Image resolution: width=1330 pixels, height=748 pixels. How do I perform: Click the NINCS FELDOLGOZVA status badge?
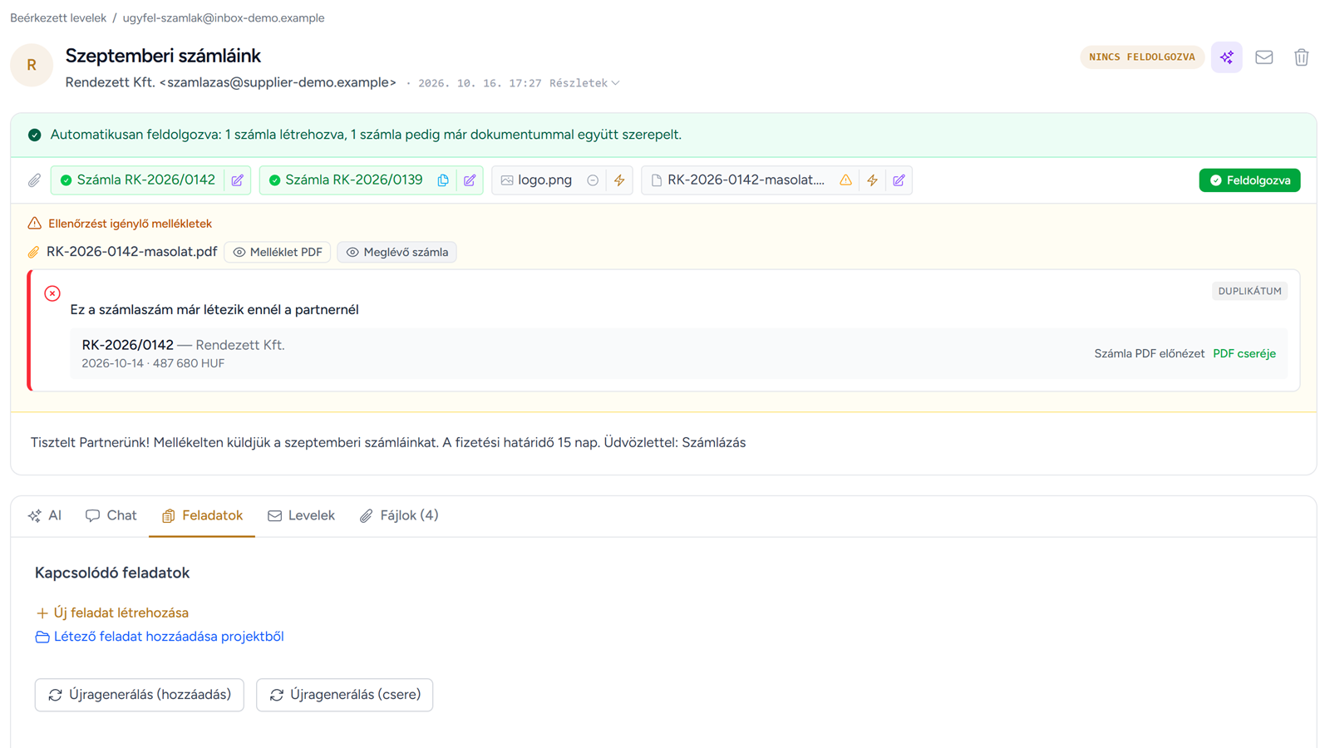[x=1142, y=57]
